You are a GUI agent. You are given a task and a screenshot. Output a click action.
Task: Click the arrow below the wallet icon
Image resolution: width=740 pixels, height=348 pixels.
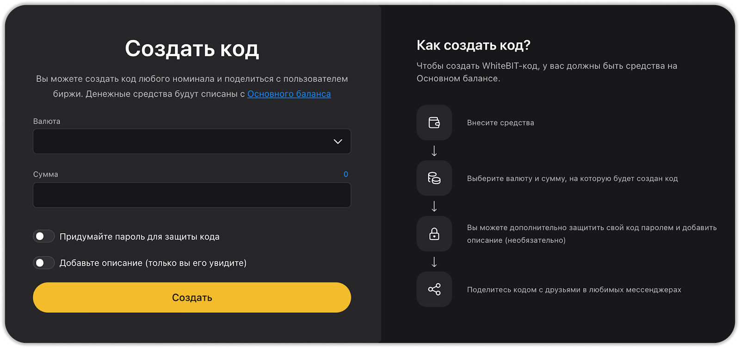tap(434, 151)
